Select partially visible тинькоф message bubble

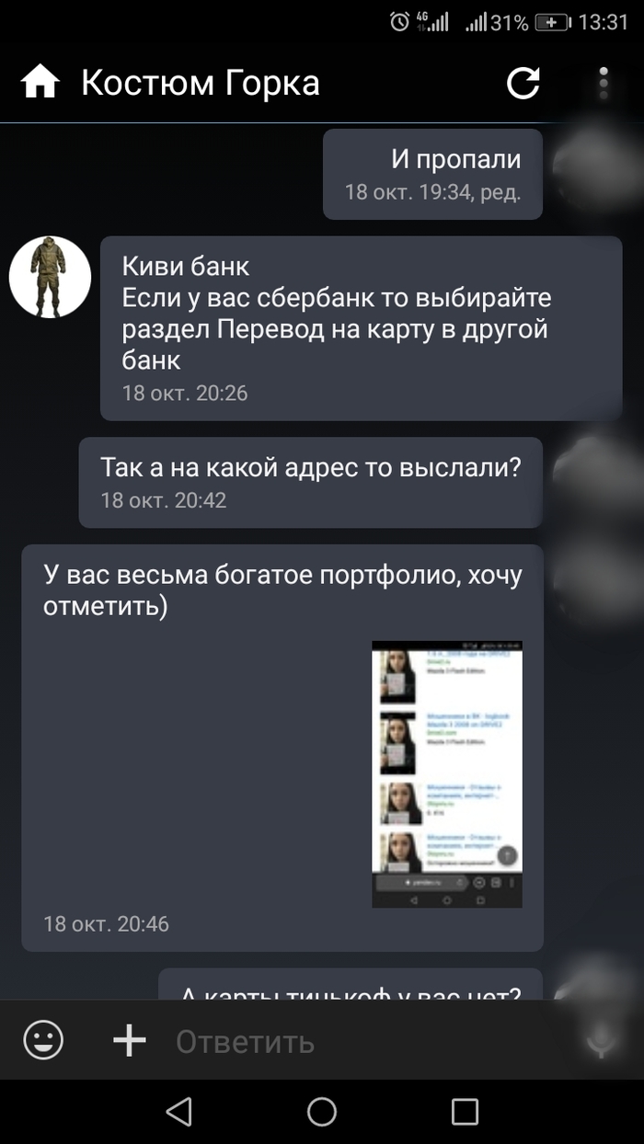tap(351, 984)
